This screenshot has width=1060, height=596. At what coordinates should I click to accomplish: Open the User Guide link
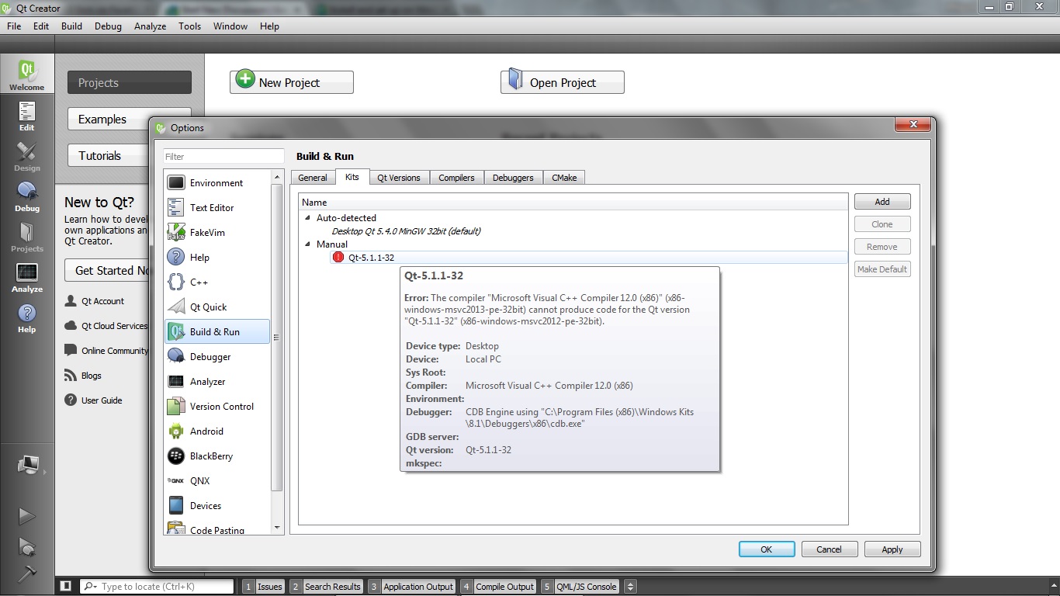[x=101, y=400]
